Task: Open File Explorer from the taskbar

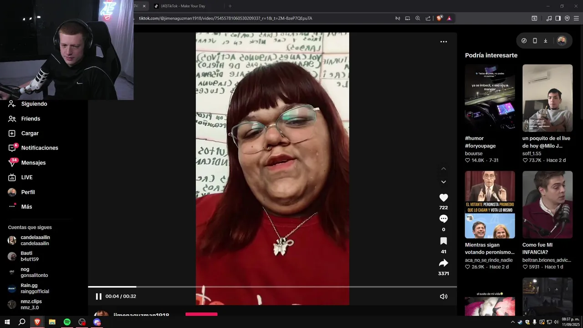Action: point(52,322)
